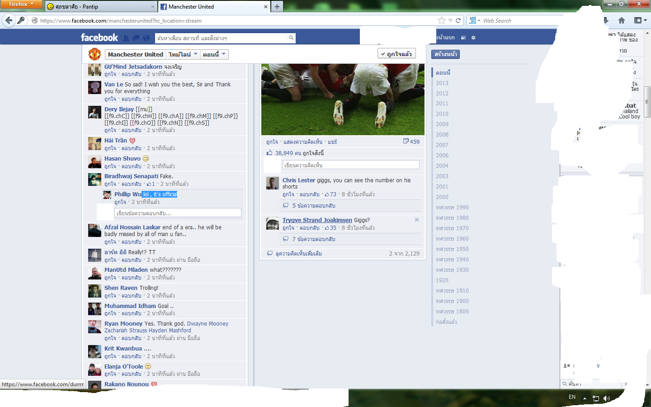Like the post via ถูกใจ below the photo

[x=272, y=142]
